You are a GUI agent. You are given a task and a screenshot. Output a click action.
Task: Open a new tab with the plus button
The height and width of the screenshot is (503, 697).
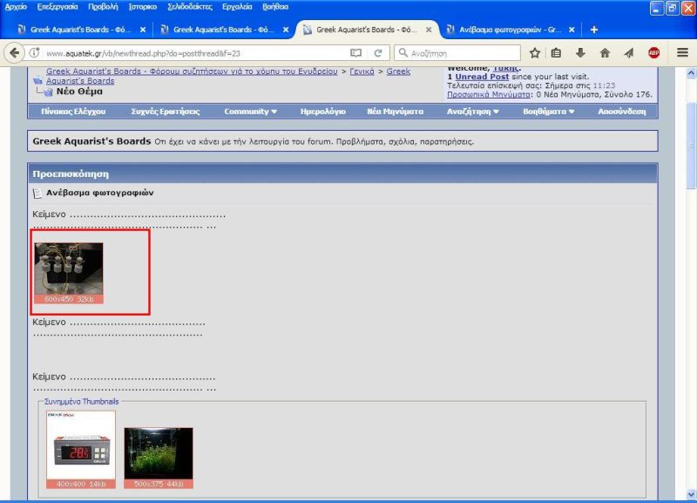(x=594, y=30)
